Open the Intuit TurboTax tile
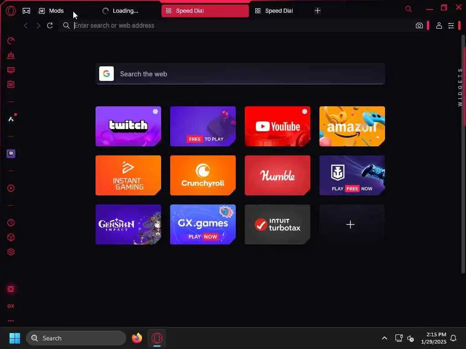This screenshot has width=466, height=349. [278, 224]
